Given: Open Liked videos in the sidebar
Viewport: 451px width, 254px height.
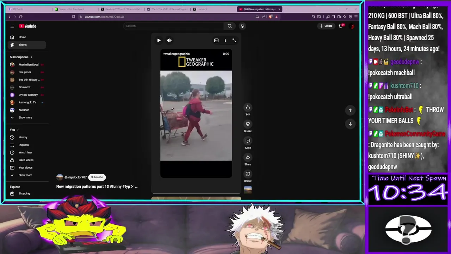Looking at the screenshot, I should click(27, 160).
